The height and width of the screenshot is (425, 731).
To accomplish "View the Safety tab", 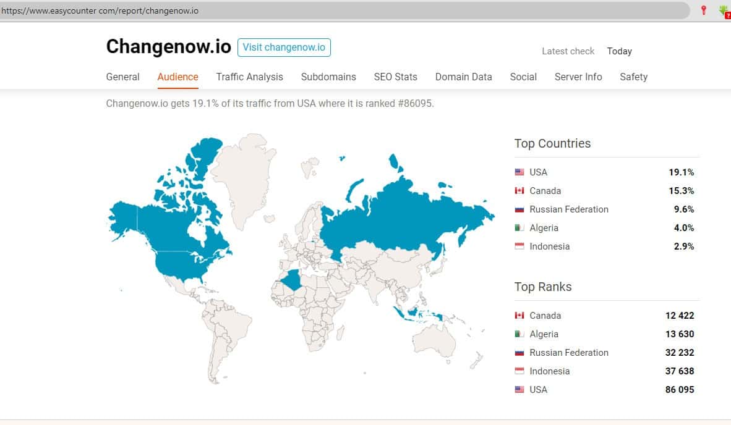I will coord(633,77).
